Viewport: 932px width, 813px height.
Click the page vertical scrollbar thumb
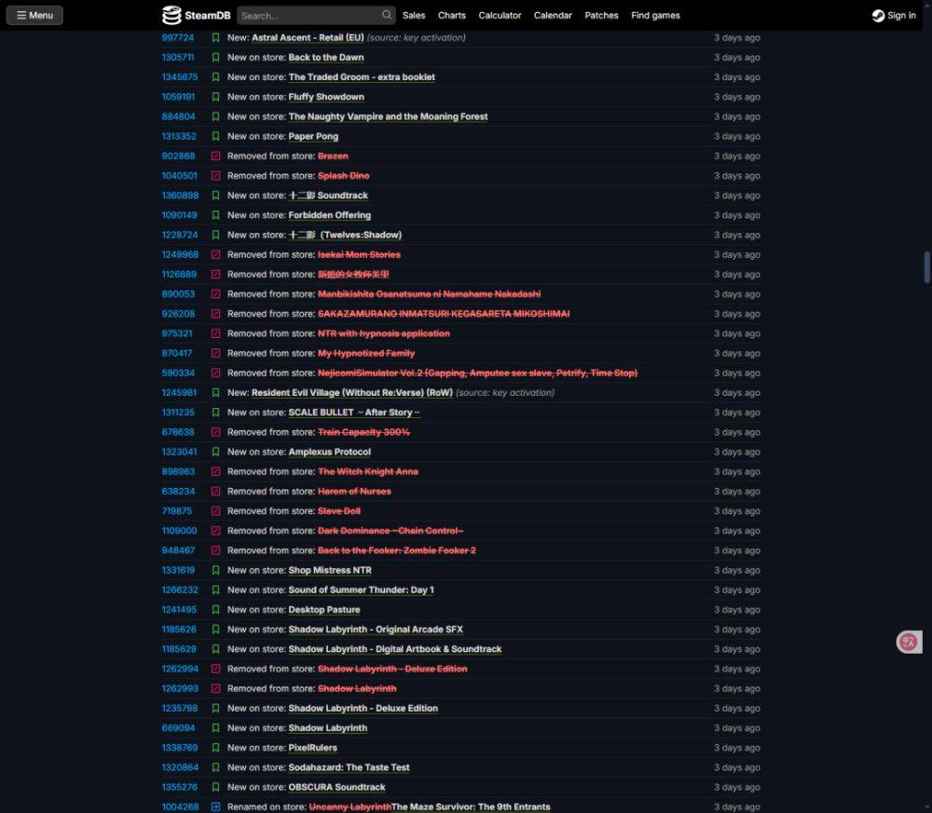coord(926,267)
